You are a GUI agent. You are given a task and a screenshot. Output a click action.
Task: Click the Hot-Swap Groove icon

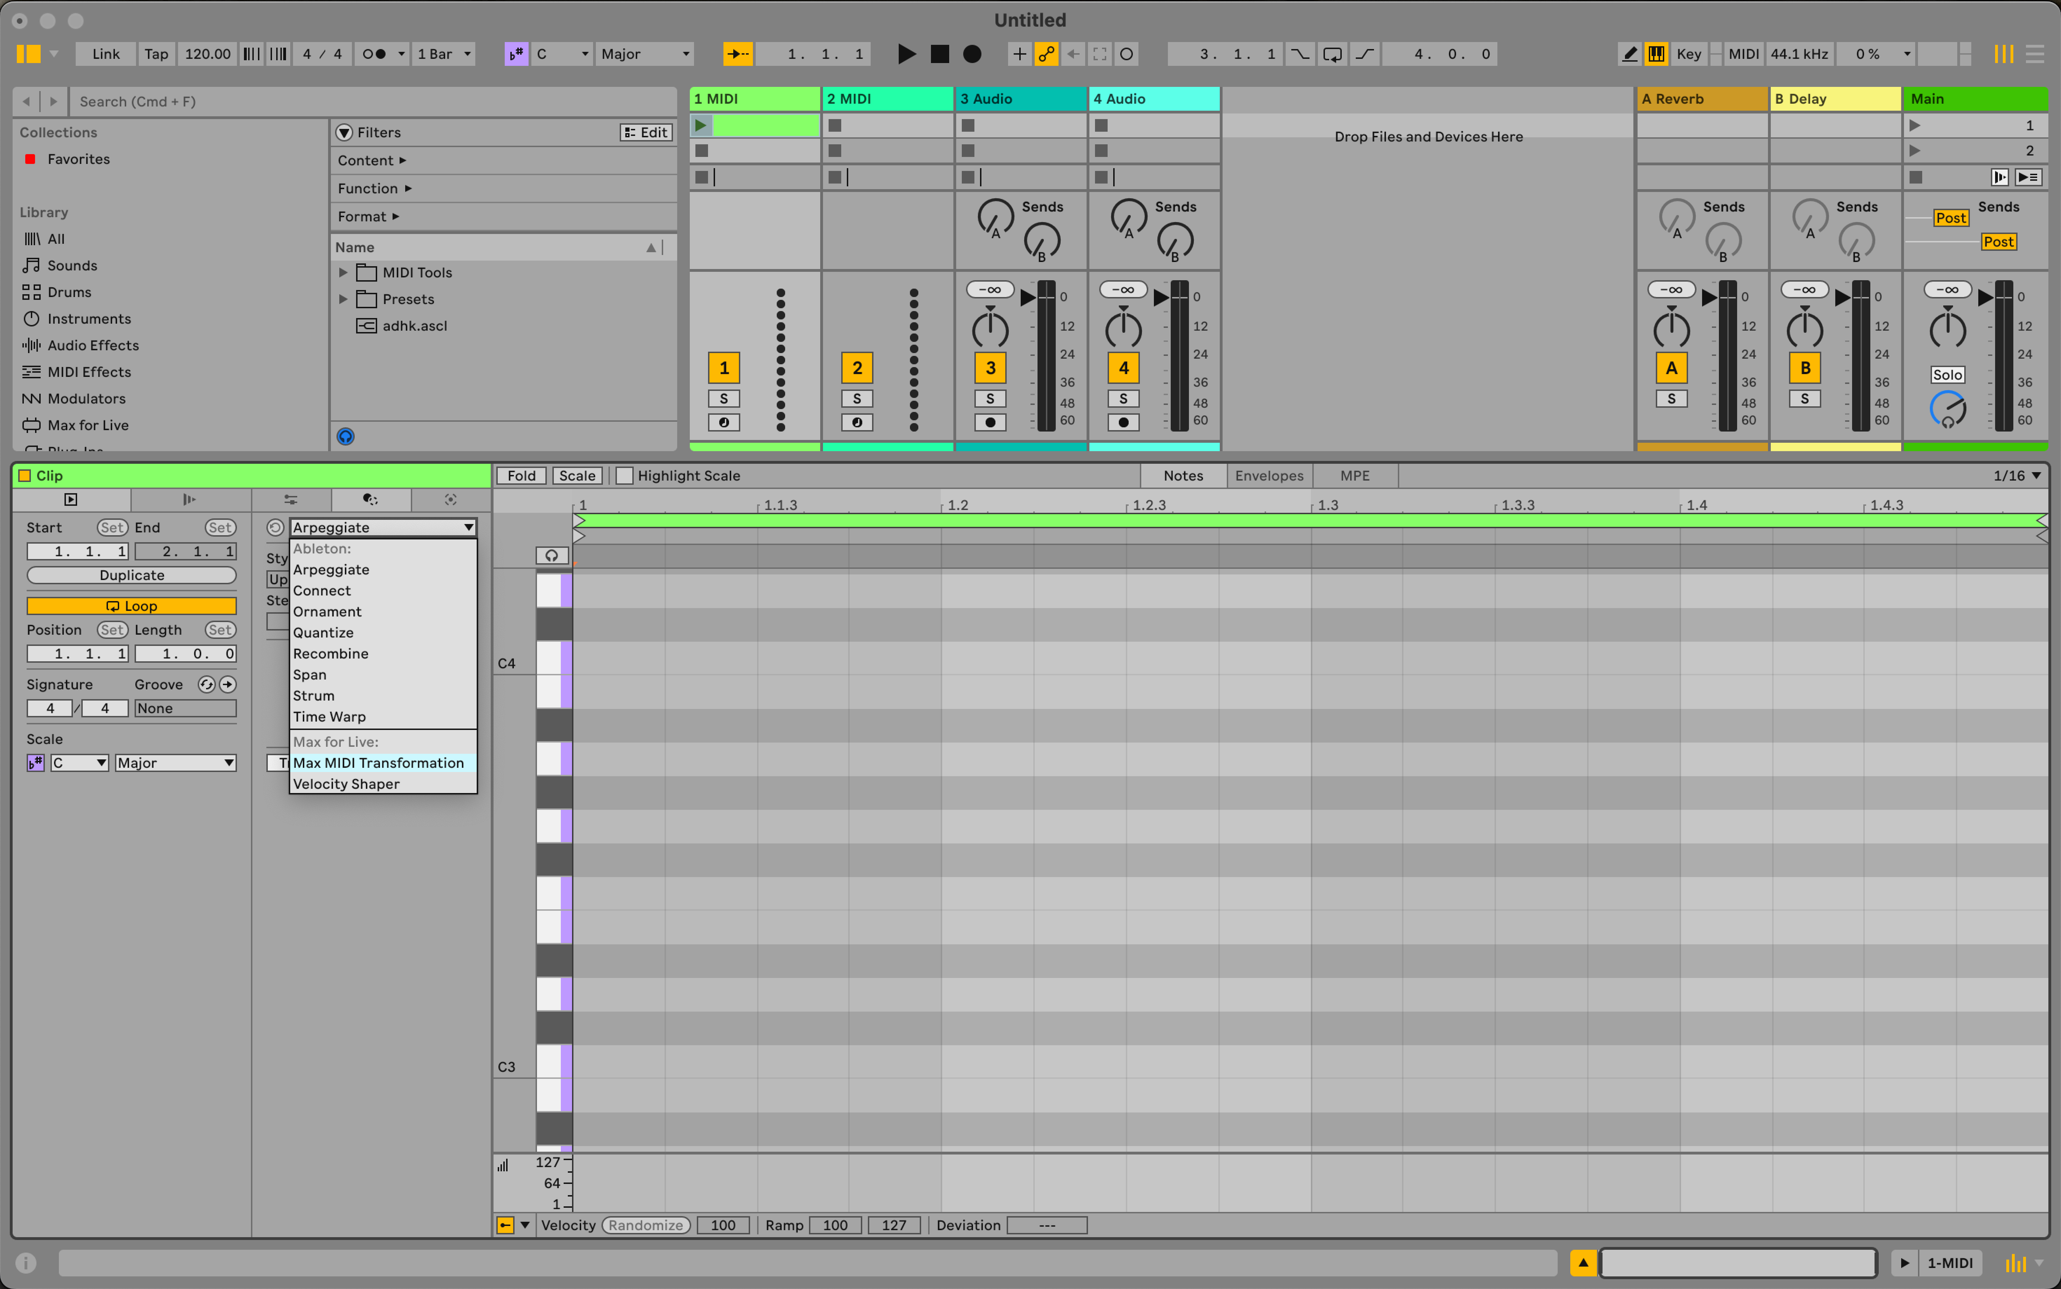(x=206, y=684)
